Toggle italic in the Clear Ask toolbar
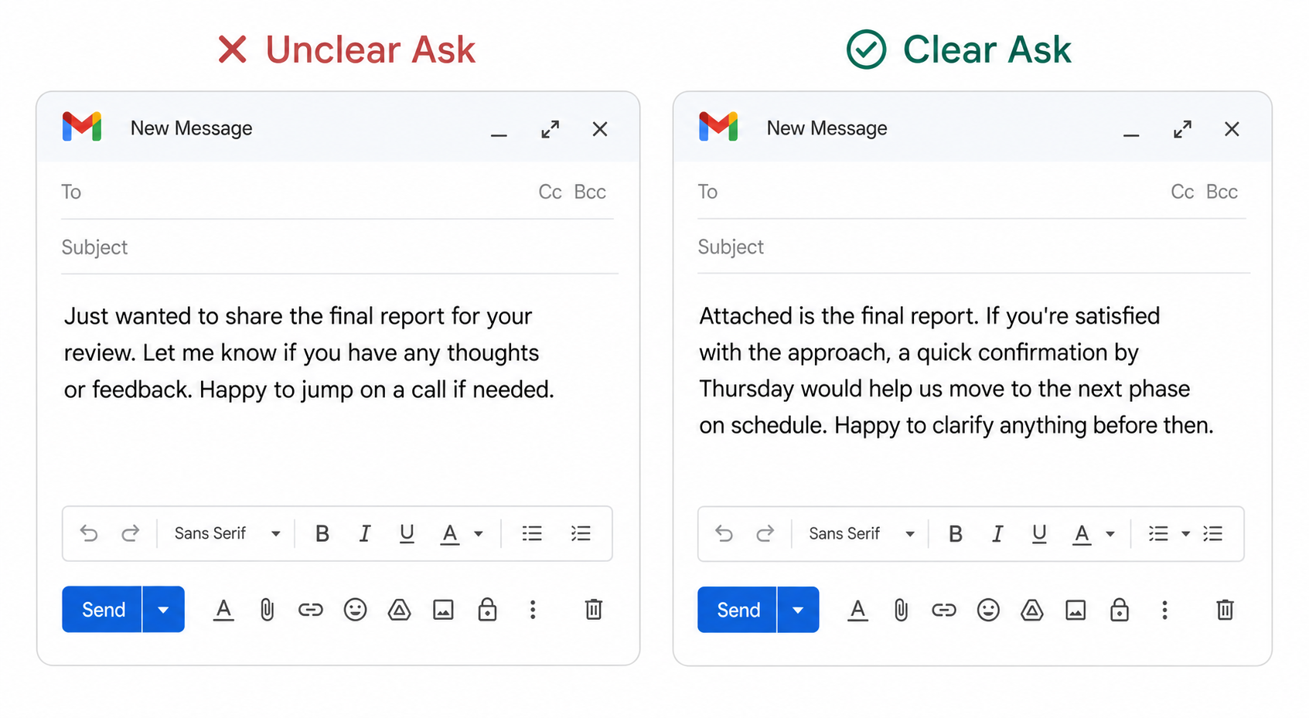Image resolution: width=1309 pixels, height=718 pixels. click(x=997, y=534)
